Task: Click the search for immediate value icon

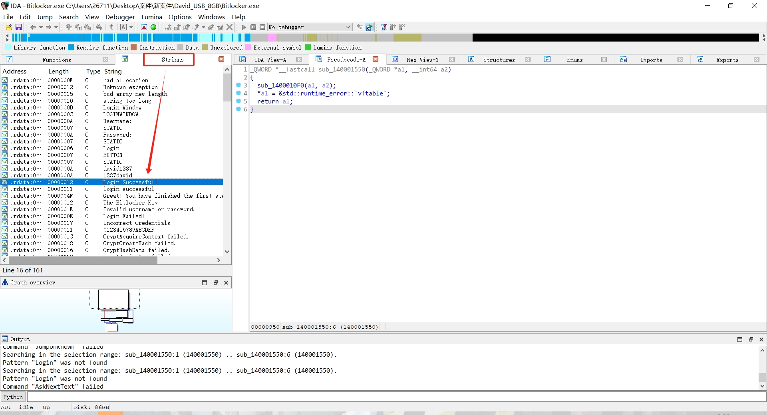Action: (69, 27)
